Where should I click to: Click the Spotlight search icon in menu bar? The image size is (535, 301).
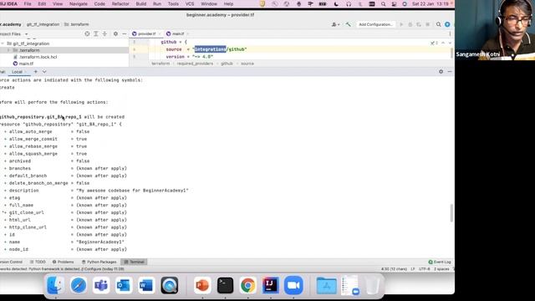[383, 4]
